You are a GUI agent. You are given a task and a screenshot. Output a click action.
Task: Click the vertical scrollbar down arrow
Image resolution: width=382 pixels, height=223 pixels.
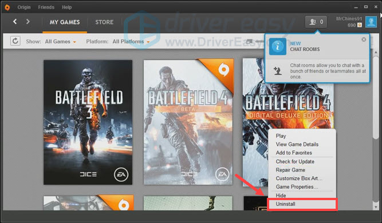coord(376,207)
